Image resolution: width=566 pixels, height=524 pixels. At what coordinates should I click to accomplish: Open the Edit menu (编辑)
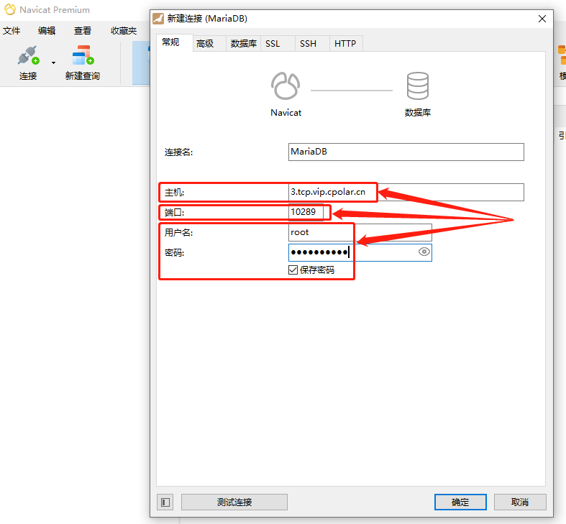pyautogui.click(x=47, y=31)
